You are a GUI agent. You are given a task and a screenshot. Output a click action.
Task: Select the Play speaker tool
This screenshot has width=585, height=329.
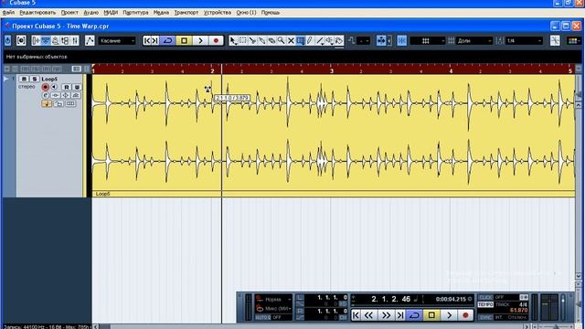(x=330, y=40)
